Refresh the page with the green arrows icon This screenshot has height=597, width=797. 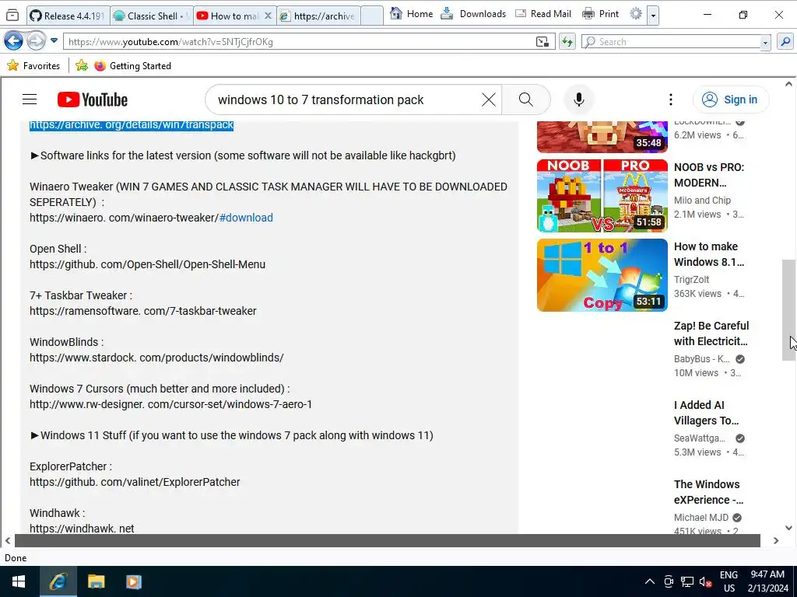coord(567,42)
